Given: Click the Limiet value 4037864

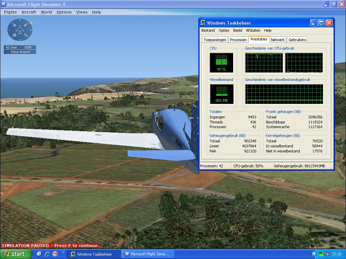Looking at the screenshot, I should pyautogui.click(x=249, y=146).
